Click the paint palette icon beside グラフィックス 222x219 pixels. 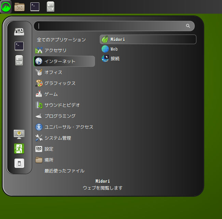tap(39, 83)
